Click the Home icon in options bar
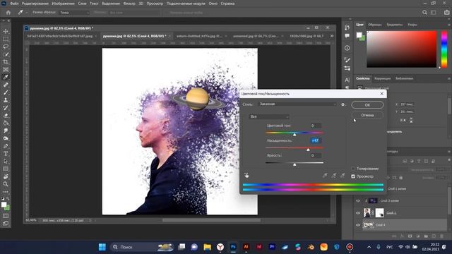Screen dimensions: 452x254 (x=8, y=13)
